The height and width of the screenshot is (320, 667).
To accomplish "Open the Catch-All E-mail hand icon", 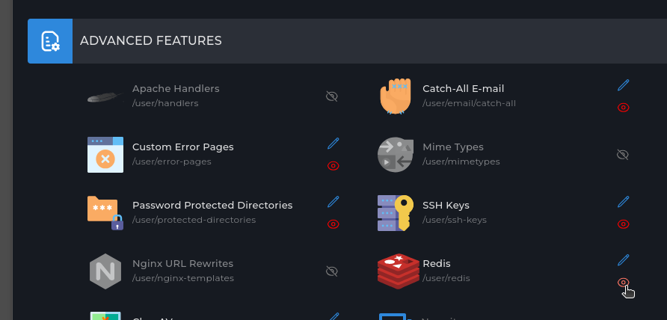I will tap(395, 96).
